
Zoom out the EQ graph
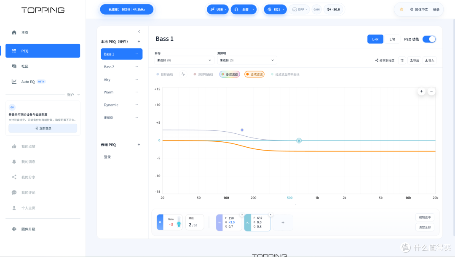431,91
